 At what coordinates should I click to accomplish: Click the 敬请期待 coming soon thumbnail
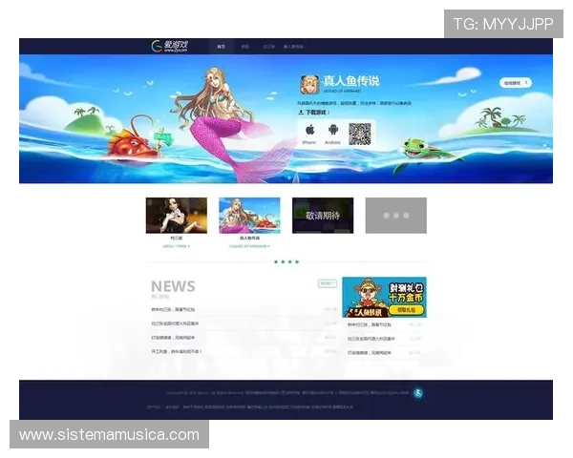[x=323, y=216]
